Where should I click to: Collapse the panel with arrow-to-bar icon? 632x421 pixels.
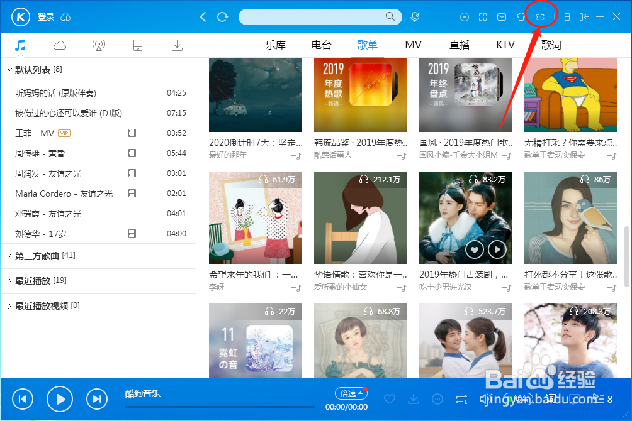pyautogui.click(x=584, y=17)
